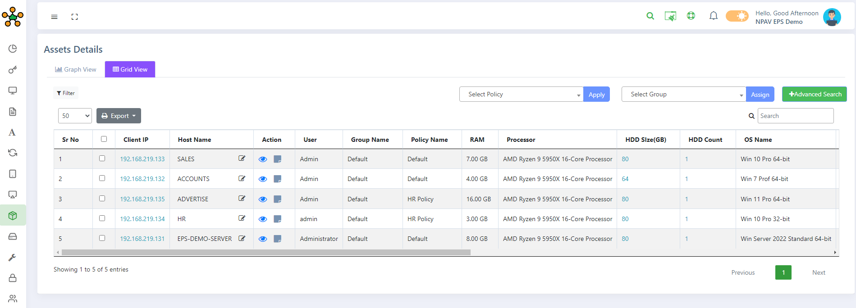Open the tablet device sidebar icon
856x308 pixels.
point(13,174)
